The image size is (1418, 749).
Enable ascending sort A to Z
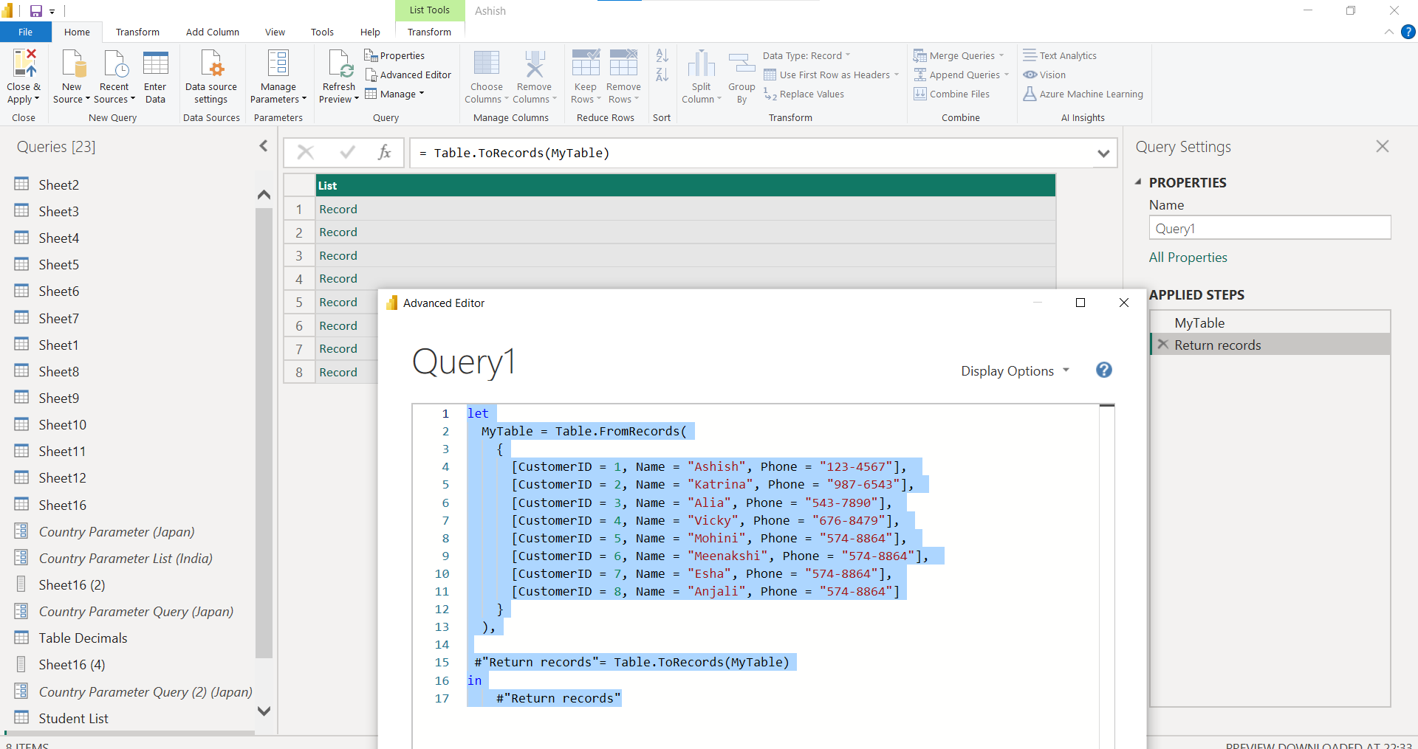661,57
